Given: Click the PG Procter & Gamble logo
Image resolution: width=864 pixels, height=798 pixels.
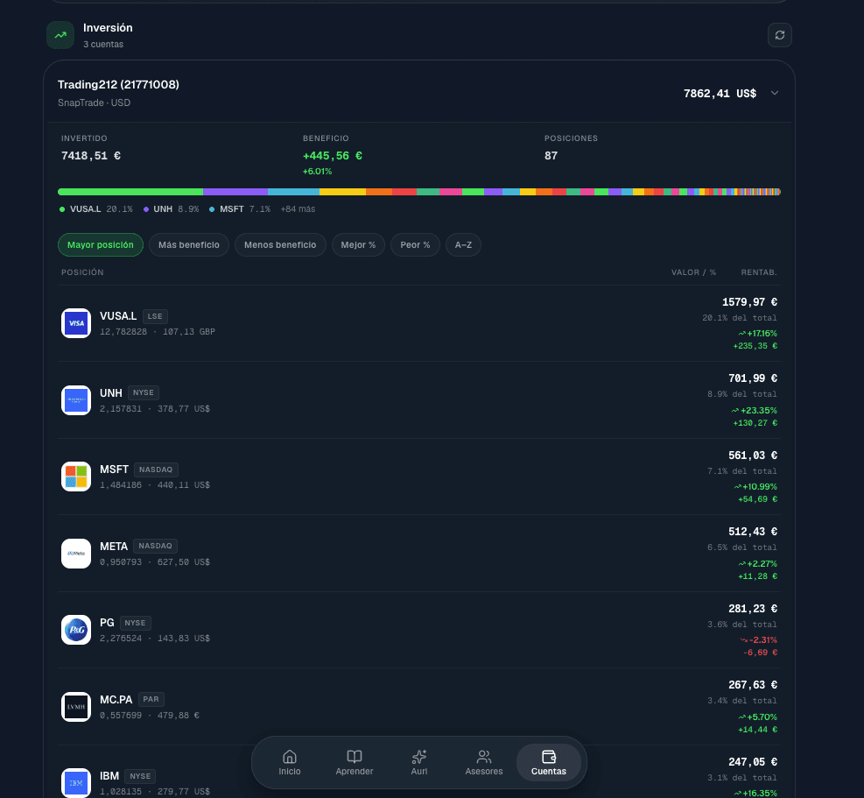Looking at the screenshot, I should click(x=76, y=630).
